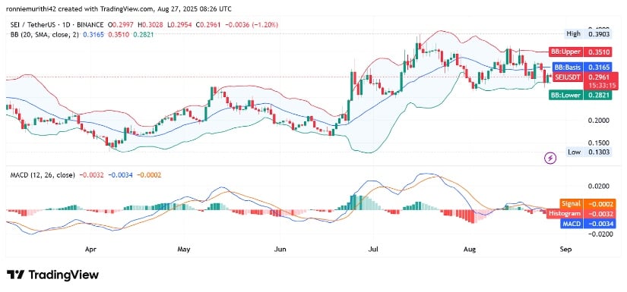This screenshot has width=627, height=292.
Task: Click the BB:Lower price label
Action: point(580,95)
